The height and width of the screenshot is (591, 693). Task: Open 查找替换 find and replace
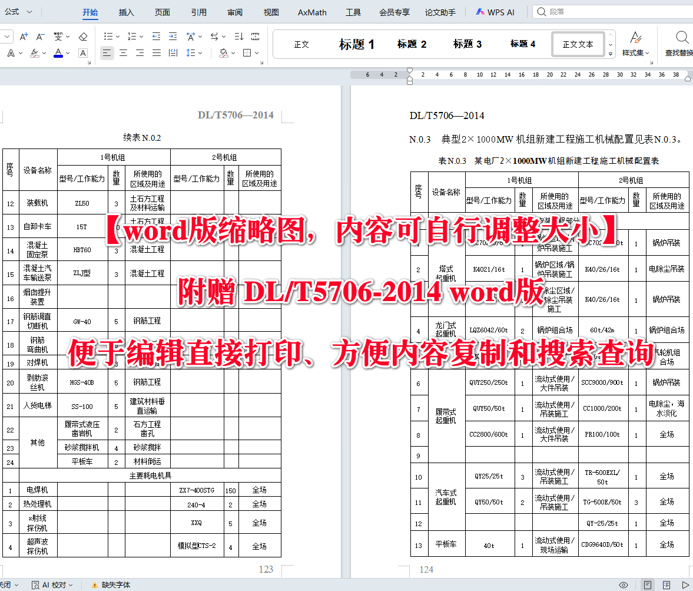click(679, 44)
